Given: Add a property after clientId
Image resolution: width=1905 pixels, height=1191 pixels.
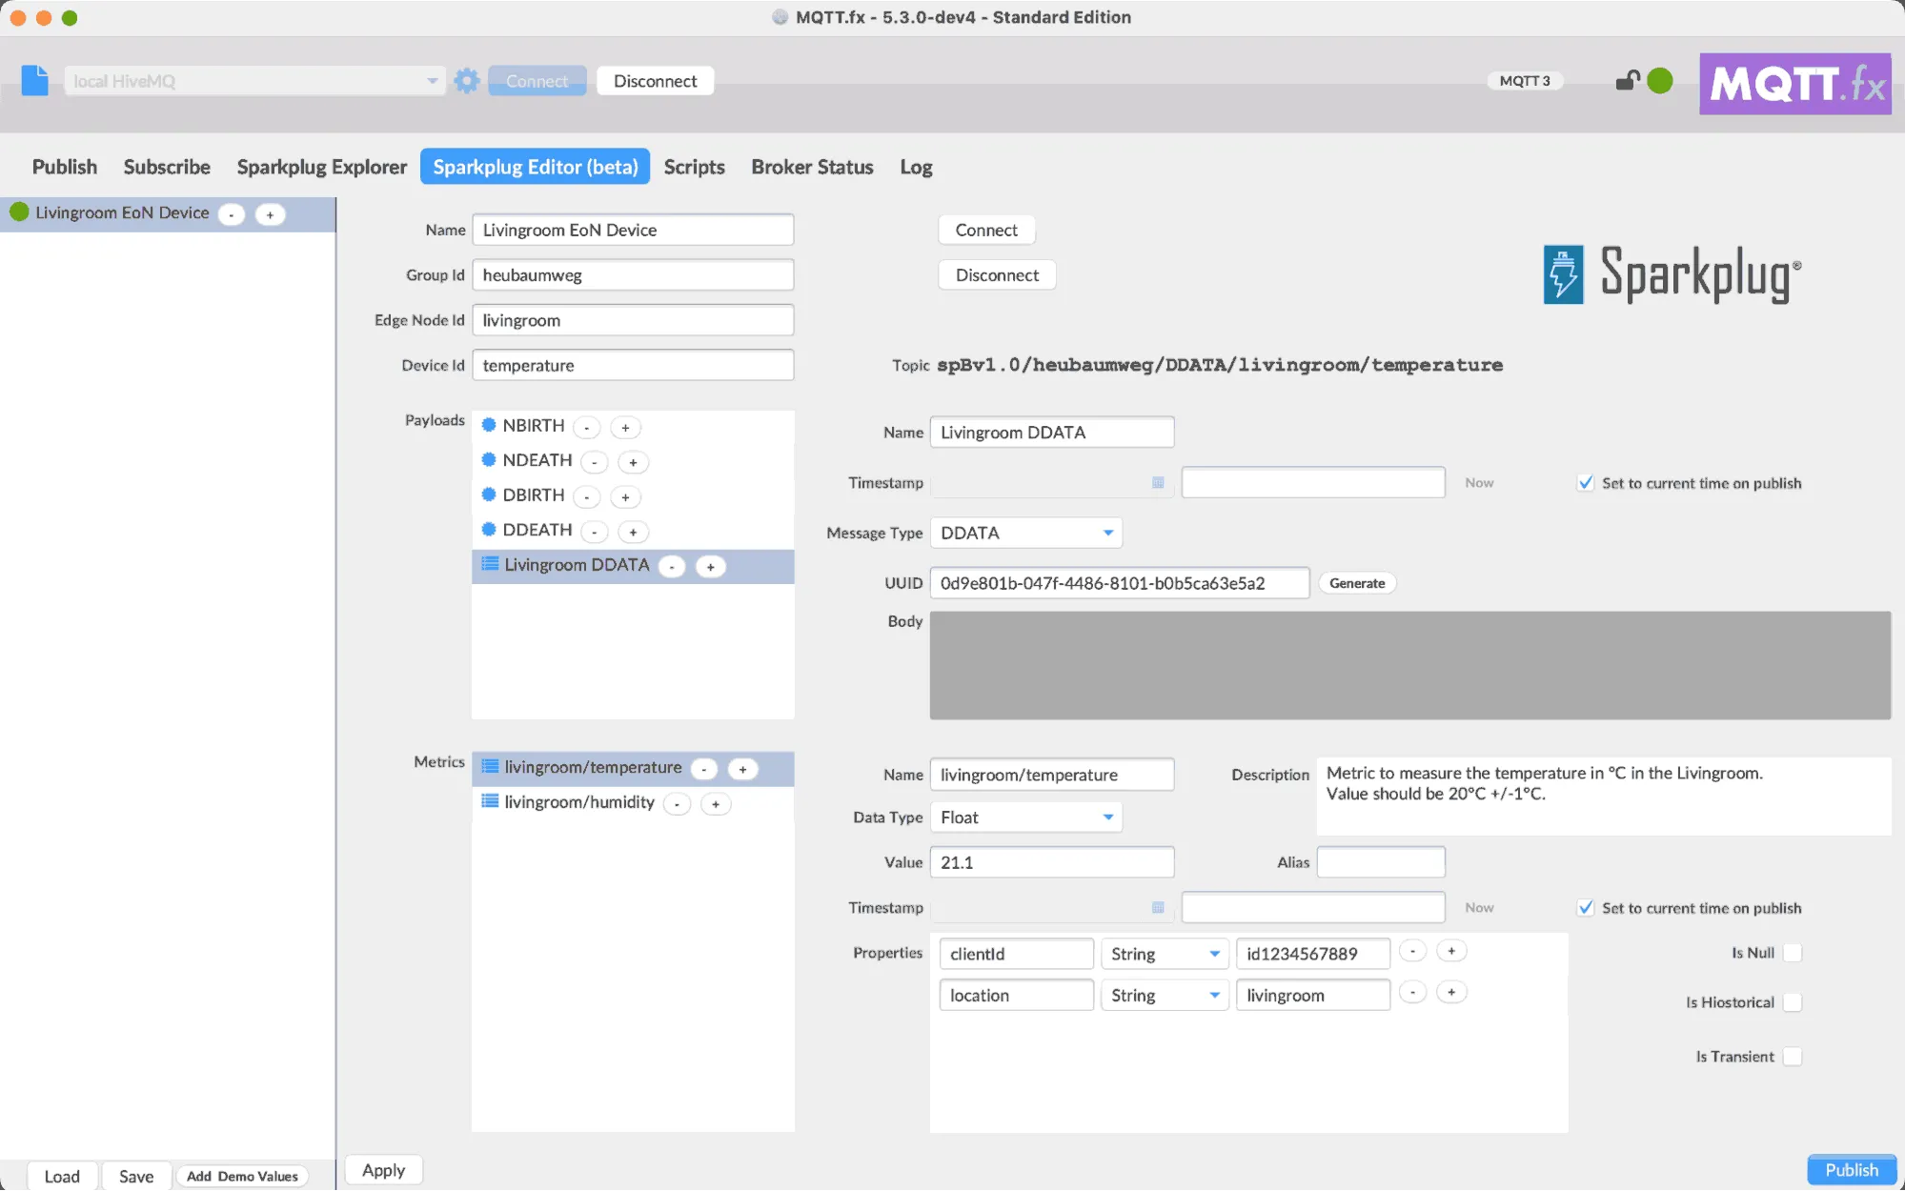Looking at the screenshot, I should [x=1451, y=951].
